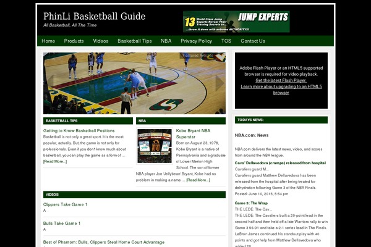Open the Basketball Tips menu item
This screenshot has height=247, width=371.
pos(135,41)
